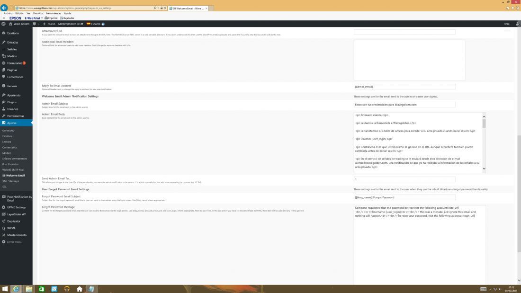Click the blue help icon beside Español

coord(103,24)
